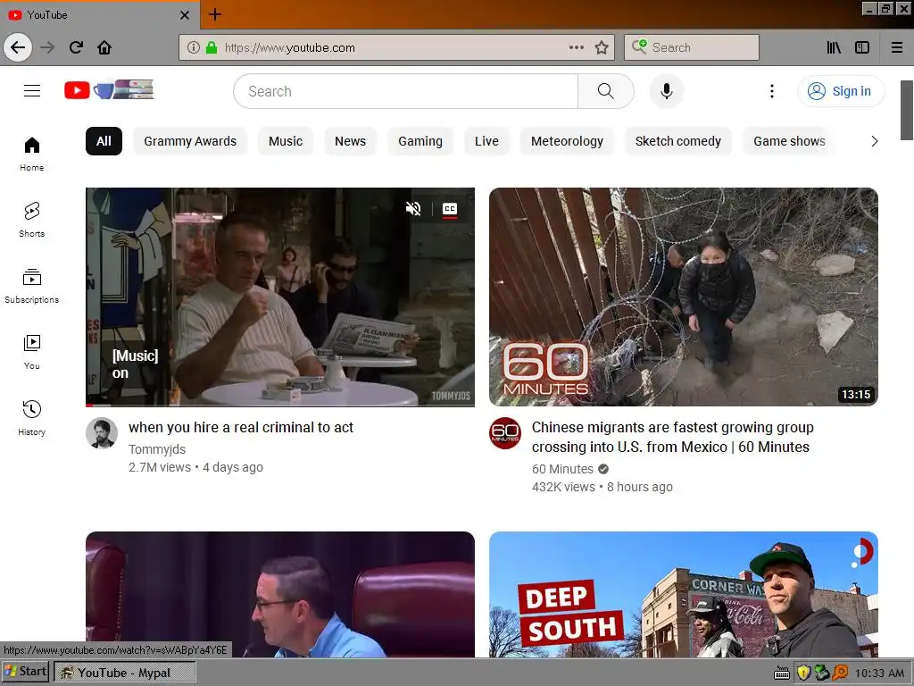Click the orange magnifier tray icon

[x=840, y=673]
